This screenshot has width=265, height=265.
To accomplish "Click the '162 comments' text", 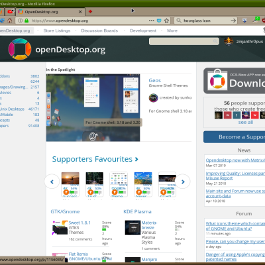I will tap(80, 239).
